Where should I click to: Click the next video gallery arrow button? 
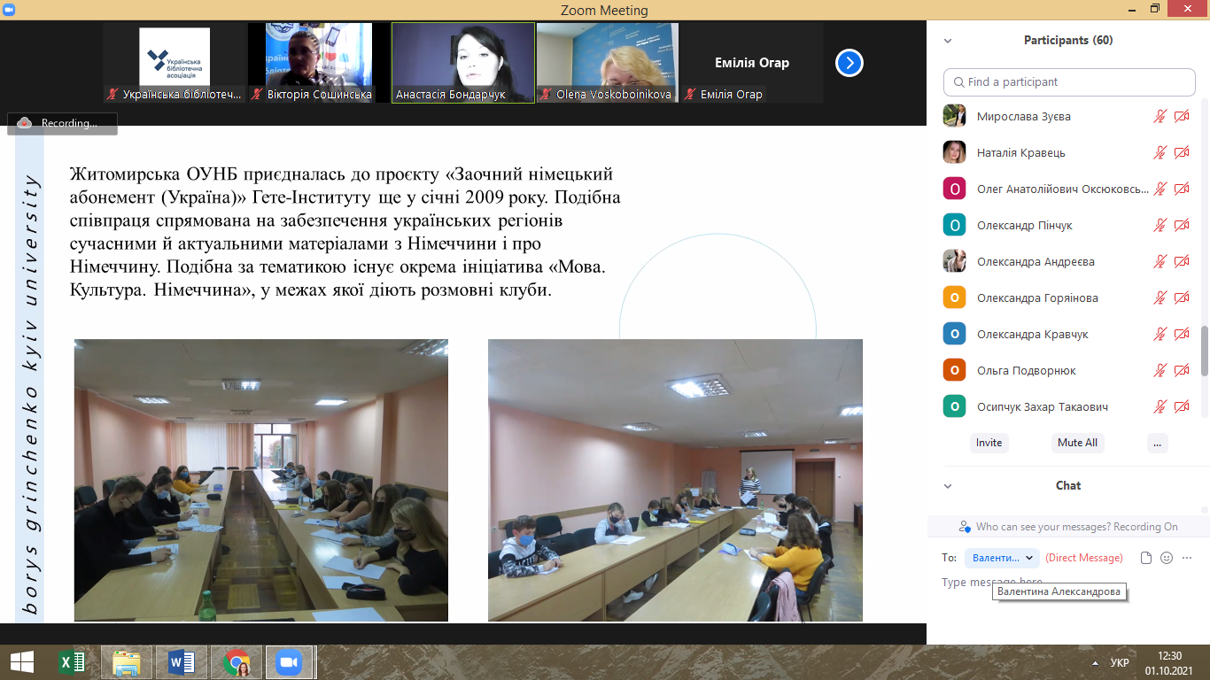click(x=849, y=63)
